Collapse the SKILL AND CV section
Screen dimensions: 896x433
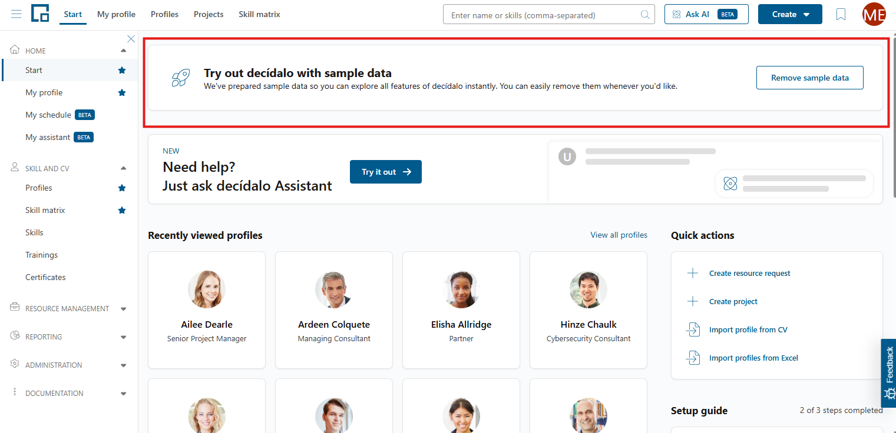[x=123, y=168]
